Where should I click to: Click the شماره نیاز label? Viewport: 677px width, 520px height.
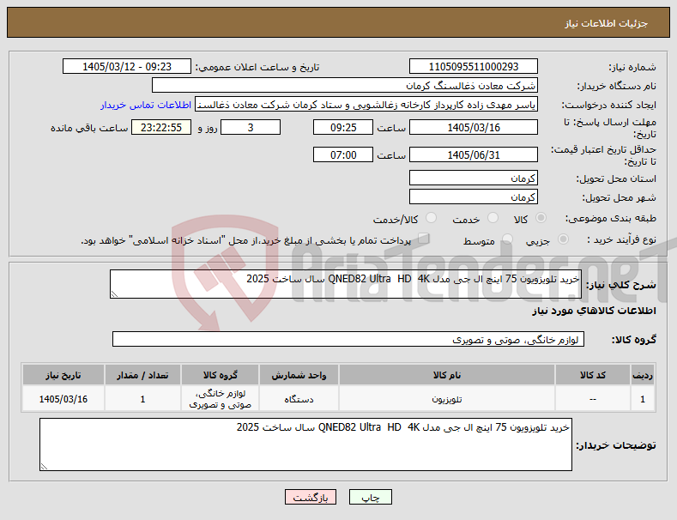click(632, 67)
